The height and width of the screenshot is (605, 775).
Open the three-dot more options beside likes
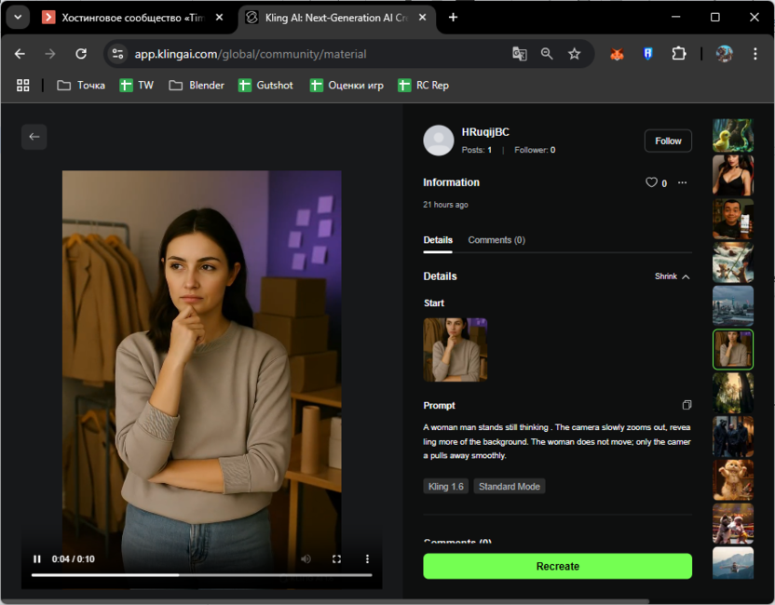(683, 182)
